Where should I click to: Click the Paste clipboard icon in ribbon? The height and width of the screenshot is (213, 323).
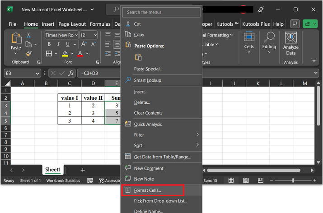click(16, 38)
